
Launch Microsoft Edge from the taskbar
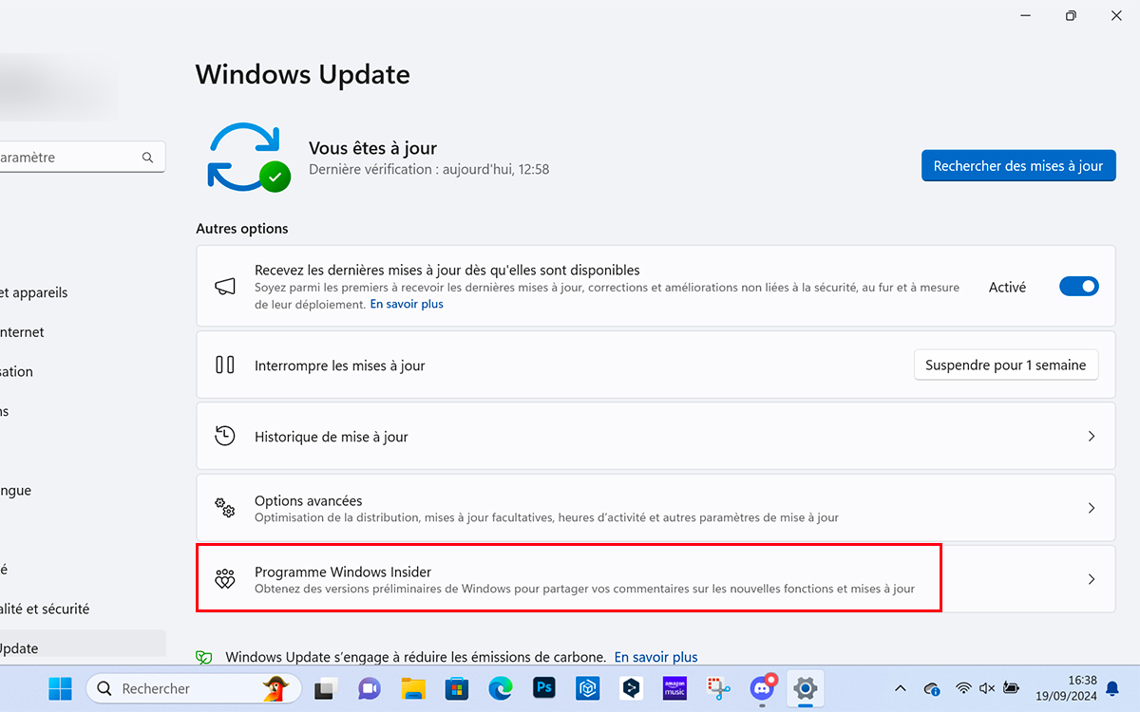click(x=501, y=688)
